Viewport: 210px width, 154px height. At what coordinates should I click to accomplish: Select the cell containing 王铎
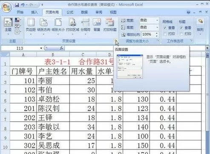coord(53,117)
